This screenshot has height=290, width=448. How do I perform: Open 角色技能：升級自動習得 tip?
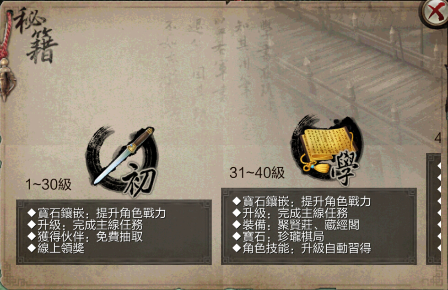pos(302,248)
